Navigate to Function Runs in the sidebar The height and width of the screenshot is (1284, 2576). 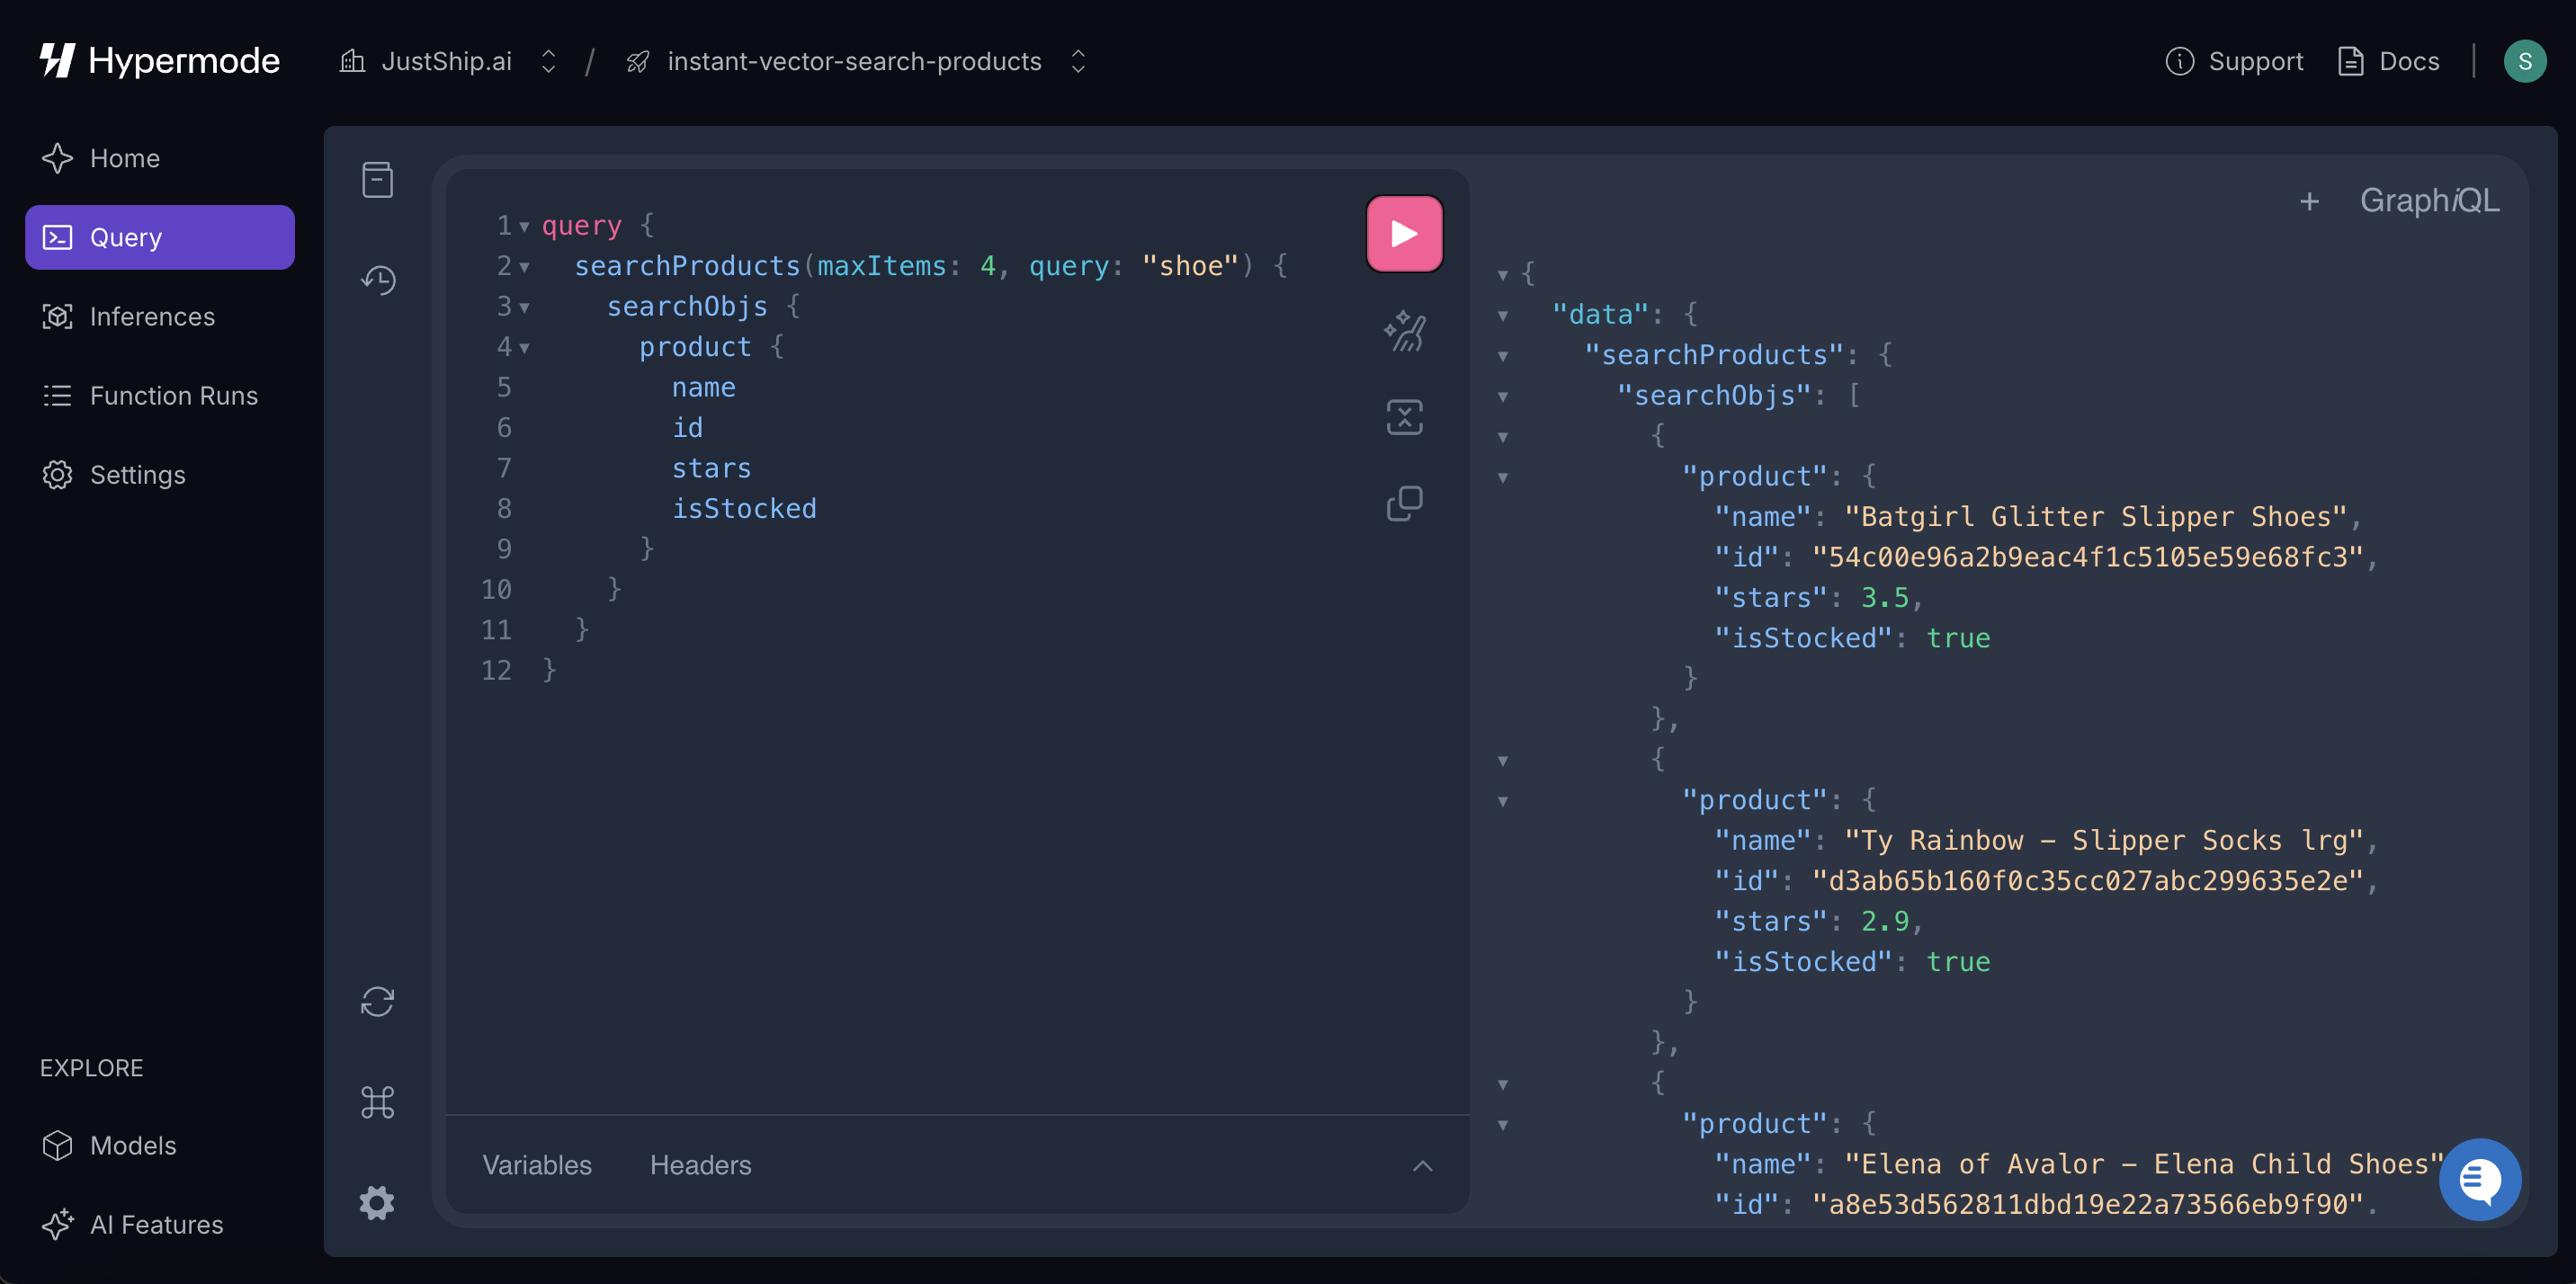click(x=173, y=395)
